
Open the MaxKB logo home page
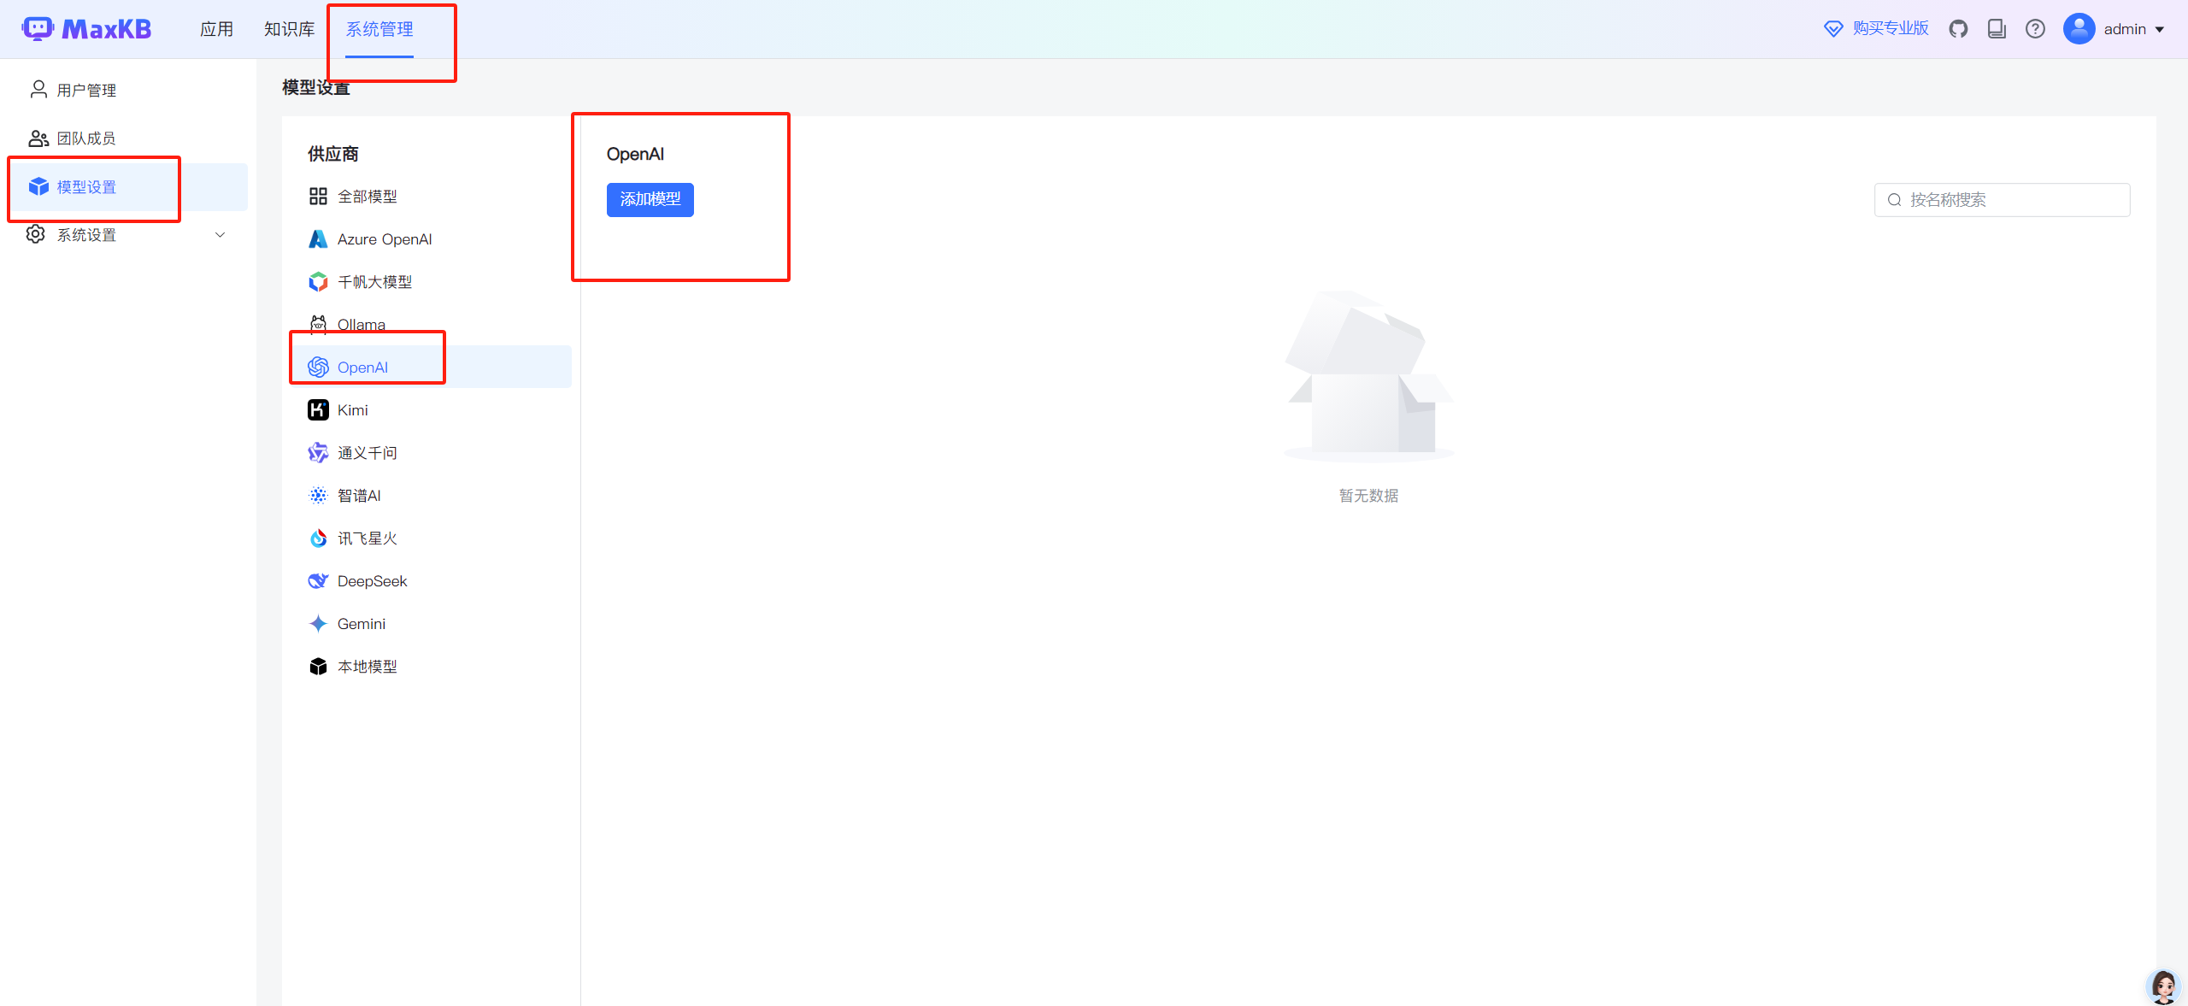pyautogui.click(x=86, y=28)
